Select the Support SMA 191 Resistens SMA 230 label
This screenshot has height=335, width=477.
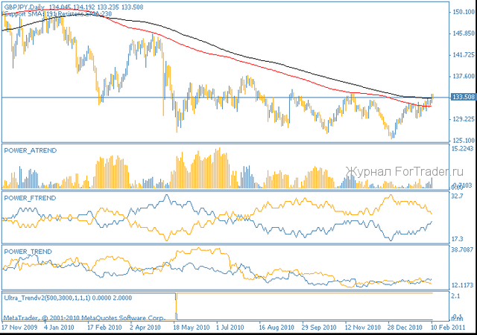pyautogui.click(x=58, y=13)
